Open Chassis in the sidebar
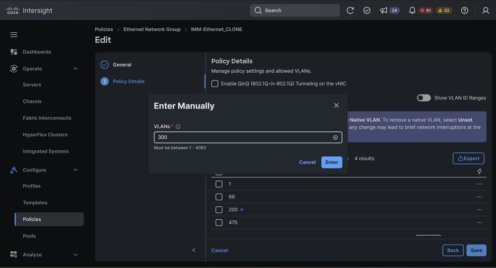496x268 pixels. tap(32, 101)
